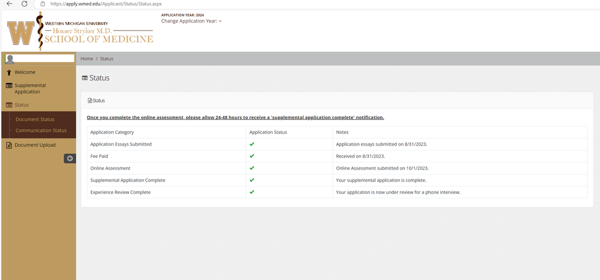Click the green checkmark for Application Essays Submitted

252,144
